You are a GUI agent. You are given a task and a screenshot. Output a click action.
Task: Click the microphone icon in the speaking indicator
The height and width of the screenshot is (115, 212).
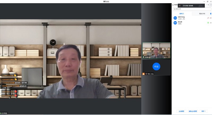(180, 6)
